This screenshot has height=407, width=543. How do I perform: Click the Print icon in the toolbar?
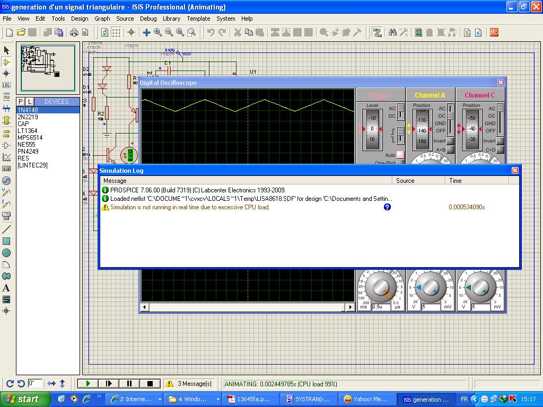(74, 32)
